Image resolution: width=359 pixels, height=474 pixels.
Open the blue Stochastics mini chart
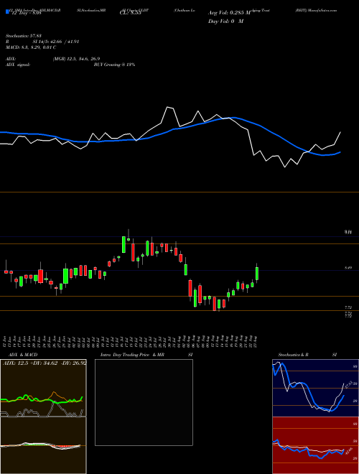315,388
